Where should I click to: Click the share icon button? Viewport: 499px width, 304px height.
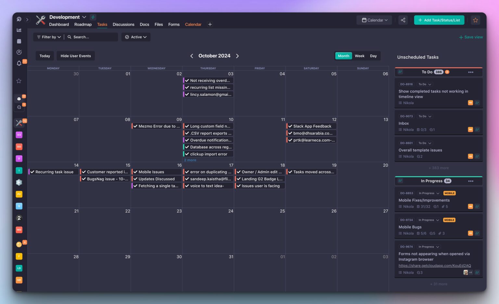(403, 20)
